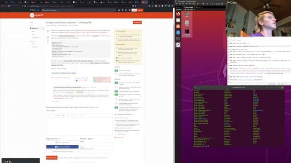Click the Post Your Answer button
The width and height of the screenshot is (291, 163).
coord(52,158)
